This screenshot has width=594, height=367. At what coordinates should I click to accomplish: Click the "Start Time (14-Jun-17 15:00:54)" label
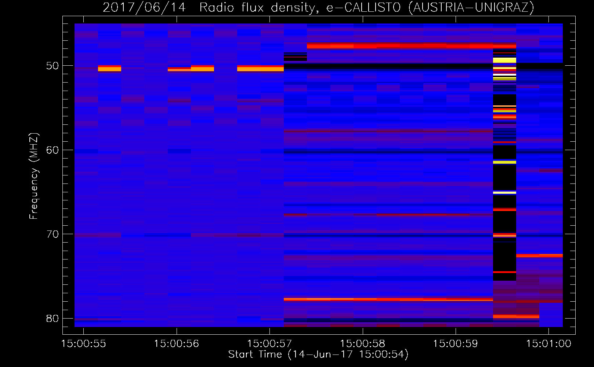point(318,355)
